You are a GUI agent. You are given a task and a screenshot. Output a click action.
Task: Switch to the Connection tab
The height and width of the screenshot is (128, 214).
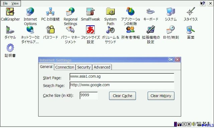point(65,67)
